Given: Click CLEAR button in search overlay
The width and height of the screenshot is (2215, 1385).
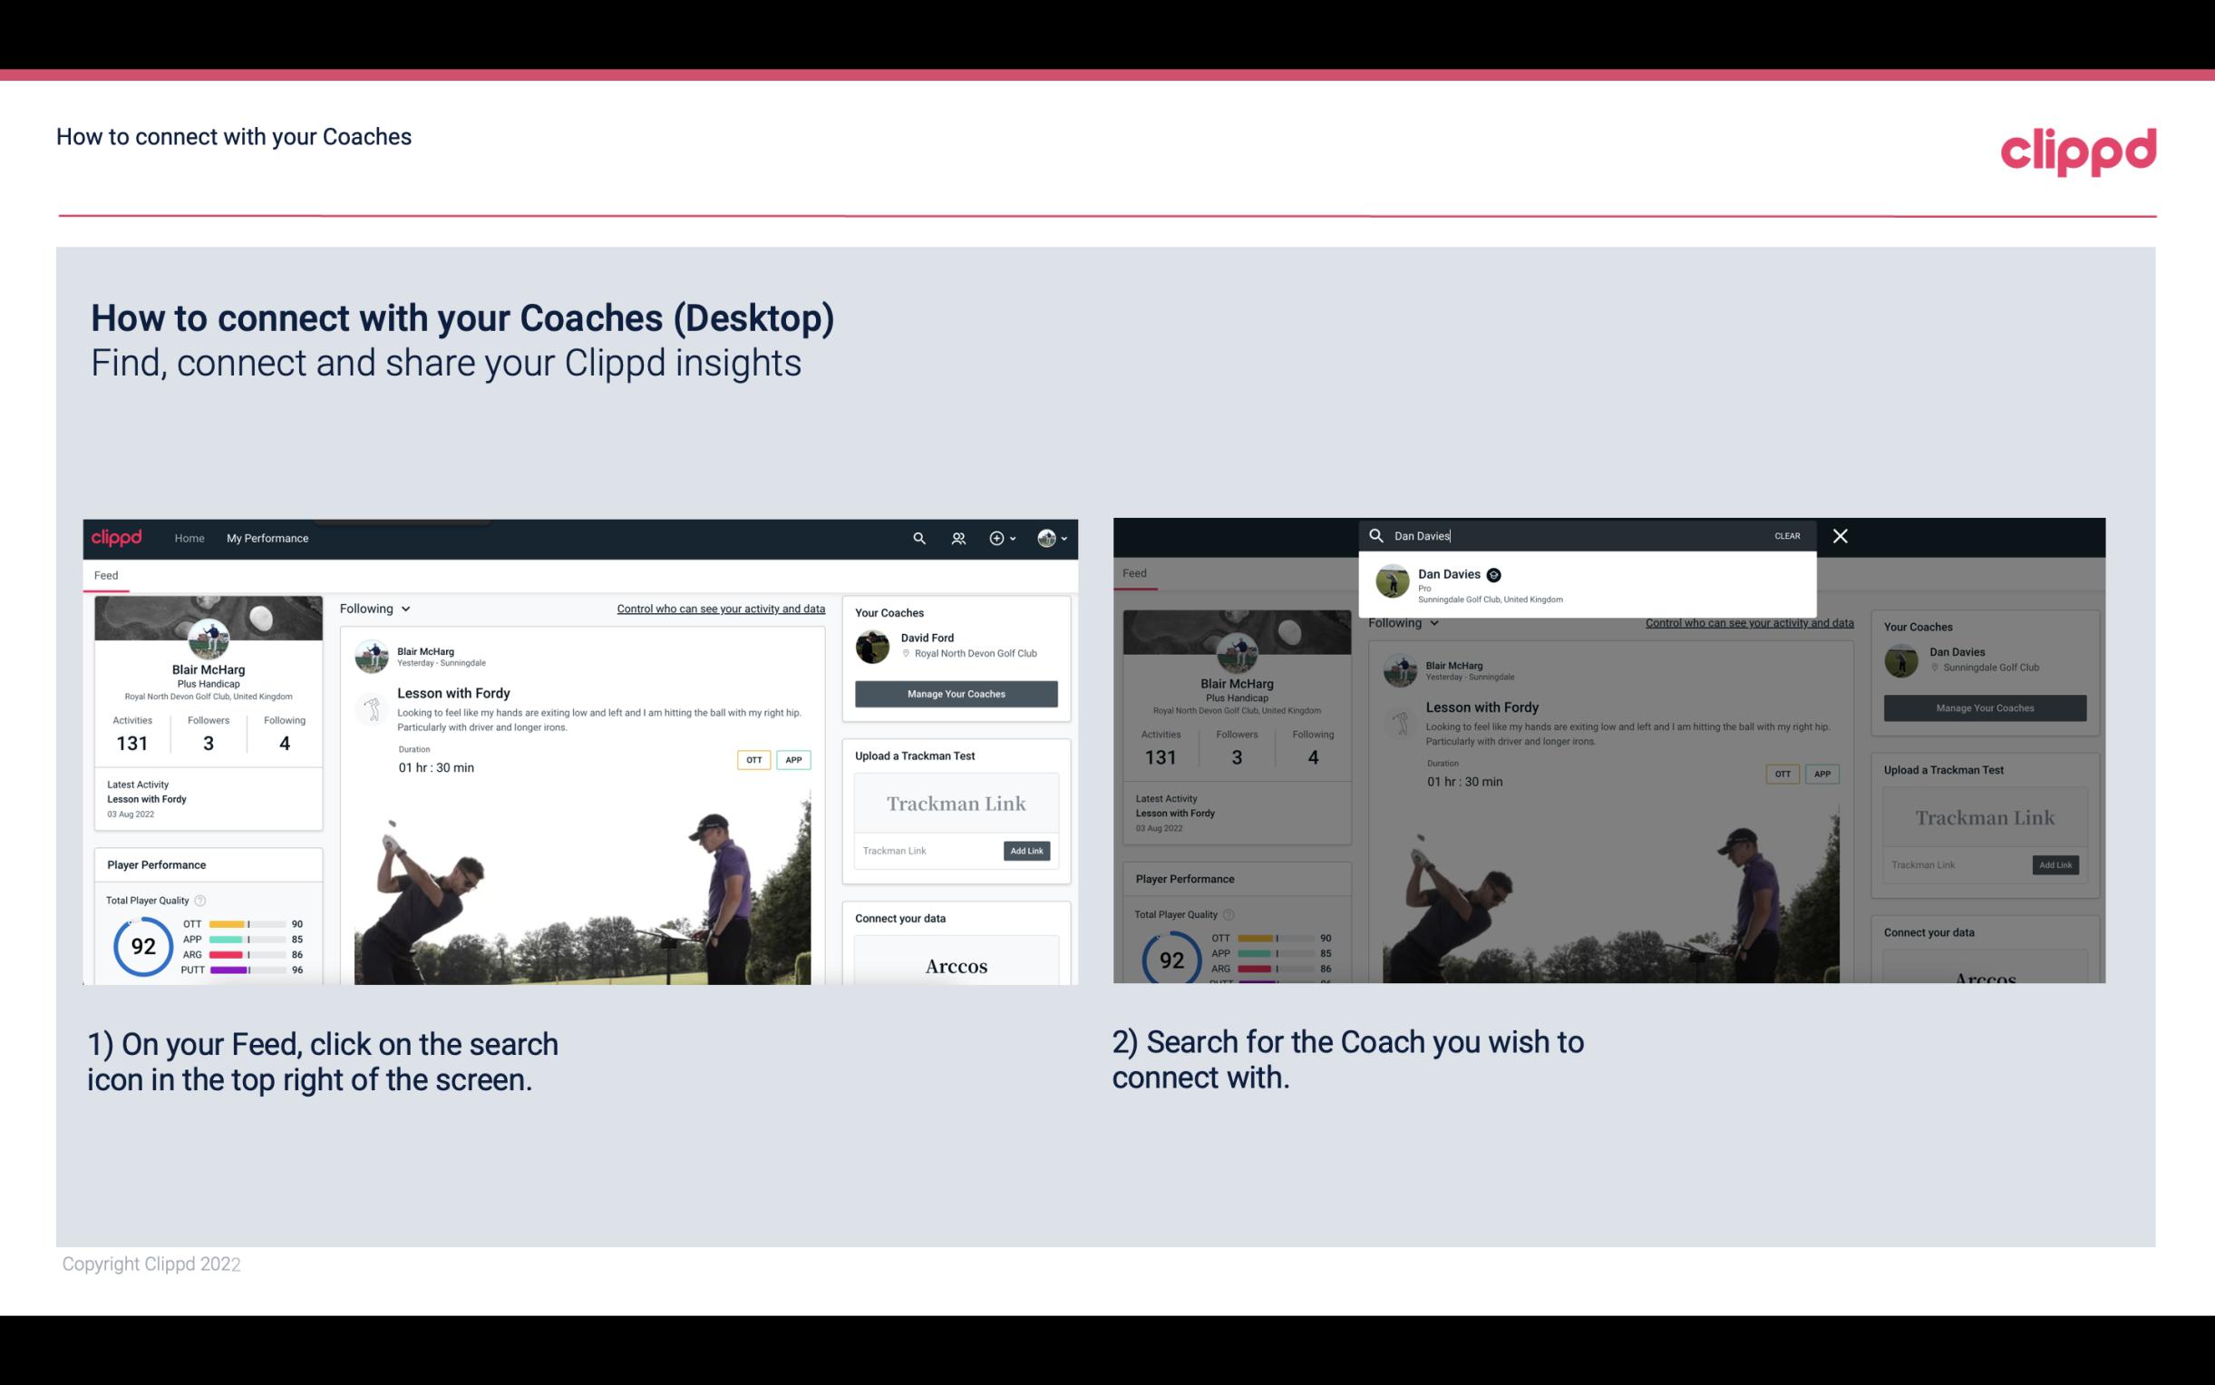Looking at the screenshot, I should pos(1788,534).
